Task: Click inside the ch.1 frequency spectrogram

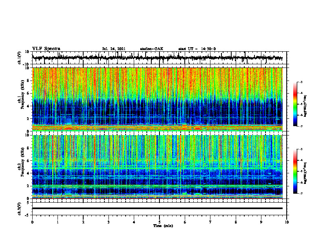Action: [157, 99]
